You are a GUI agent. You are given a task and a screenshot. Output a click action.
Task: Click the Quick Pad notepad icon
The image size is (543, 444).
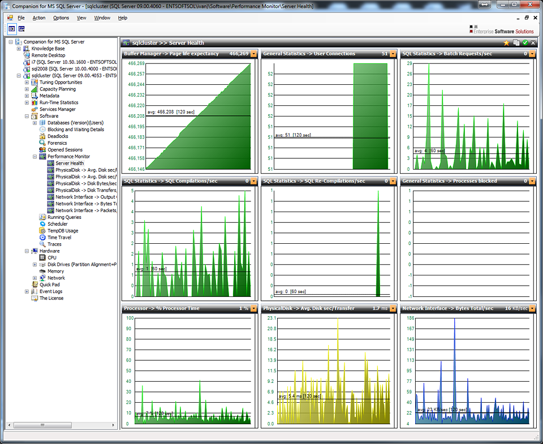35,284
